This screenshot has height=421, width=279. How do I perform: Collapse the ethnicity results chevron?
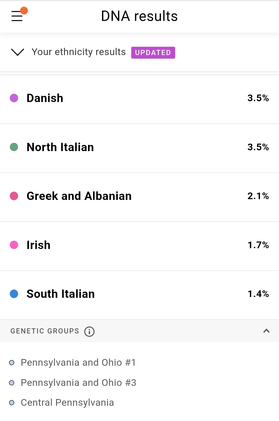(18, 52)
